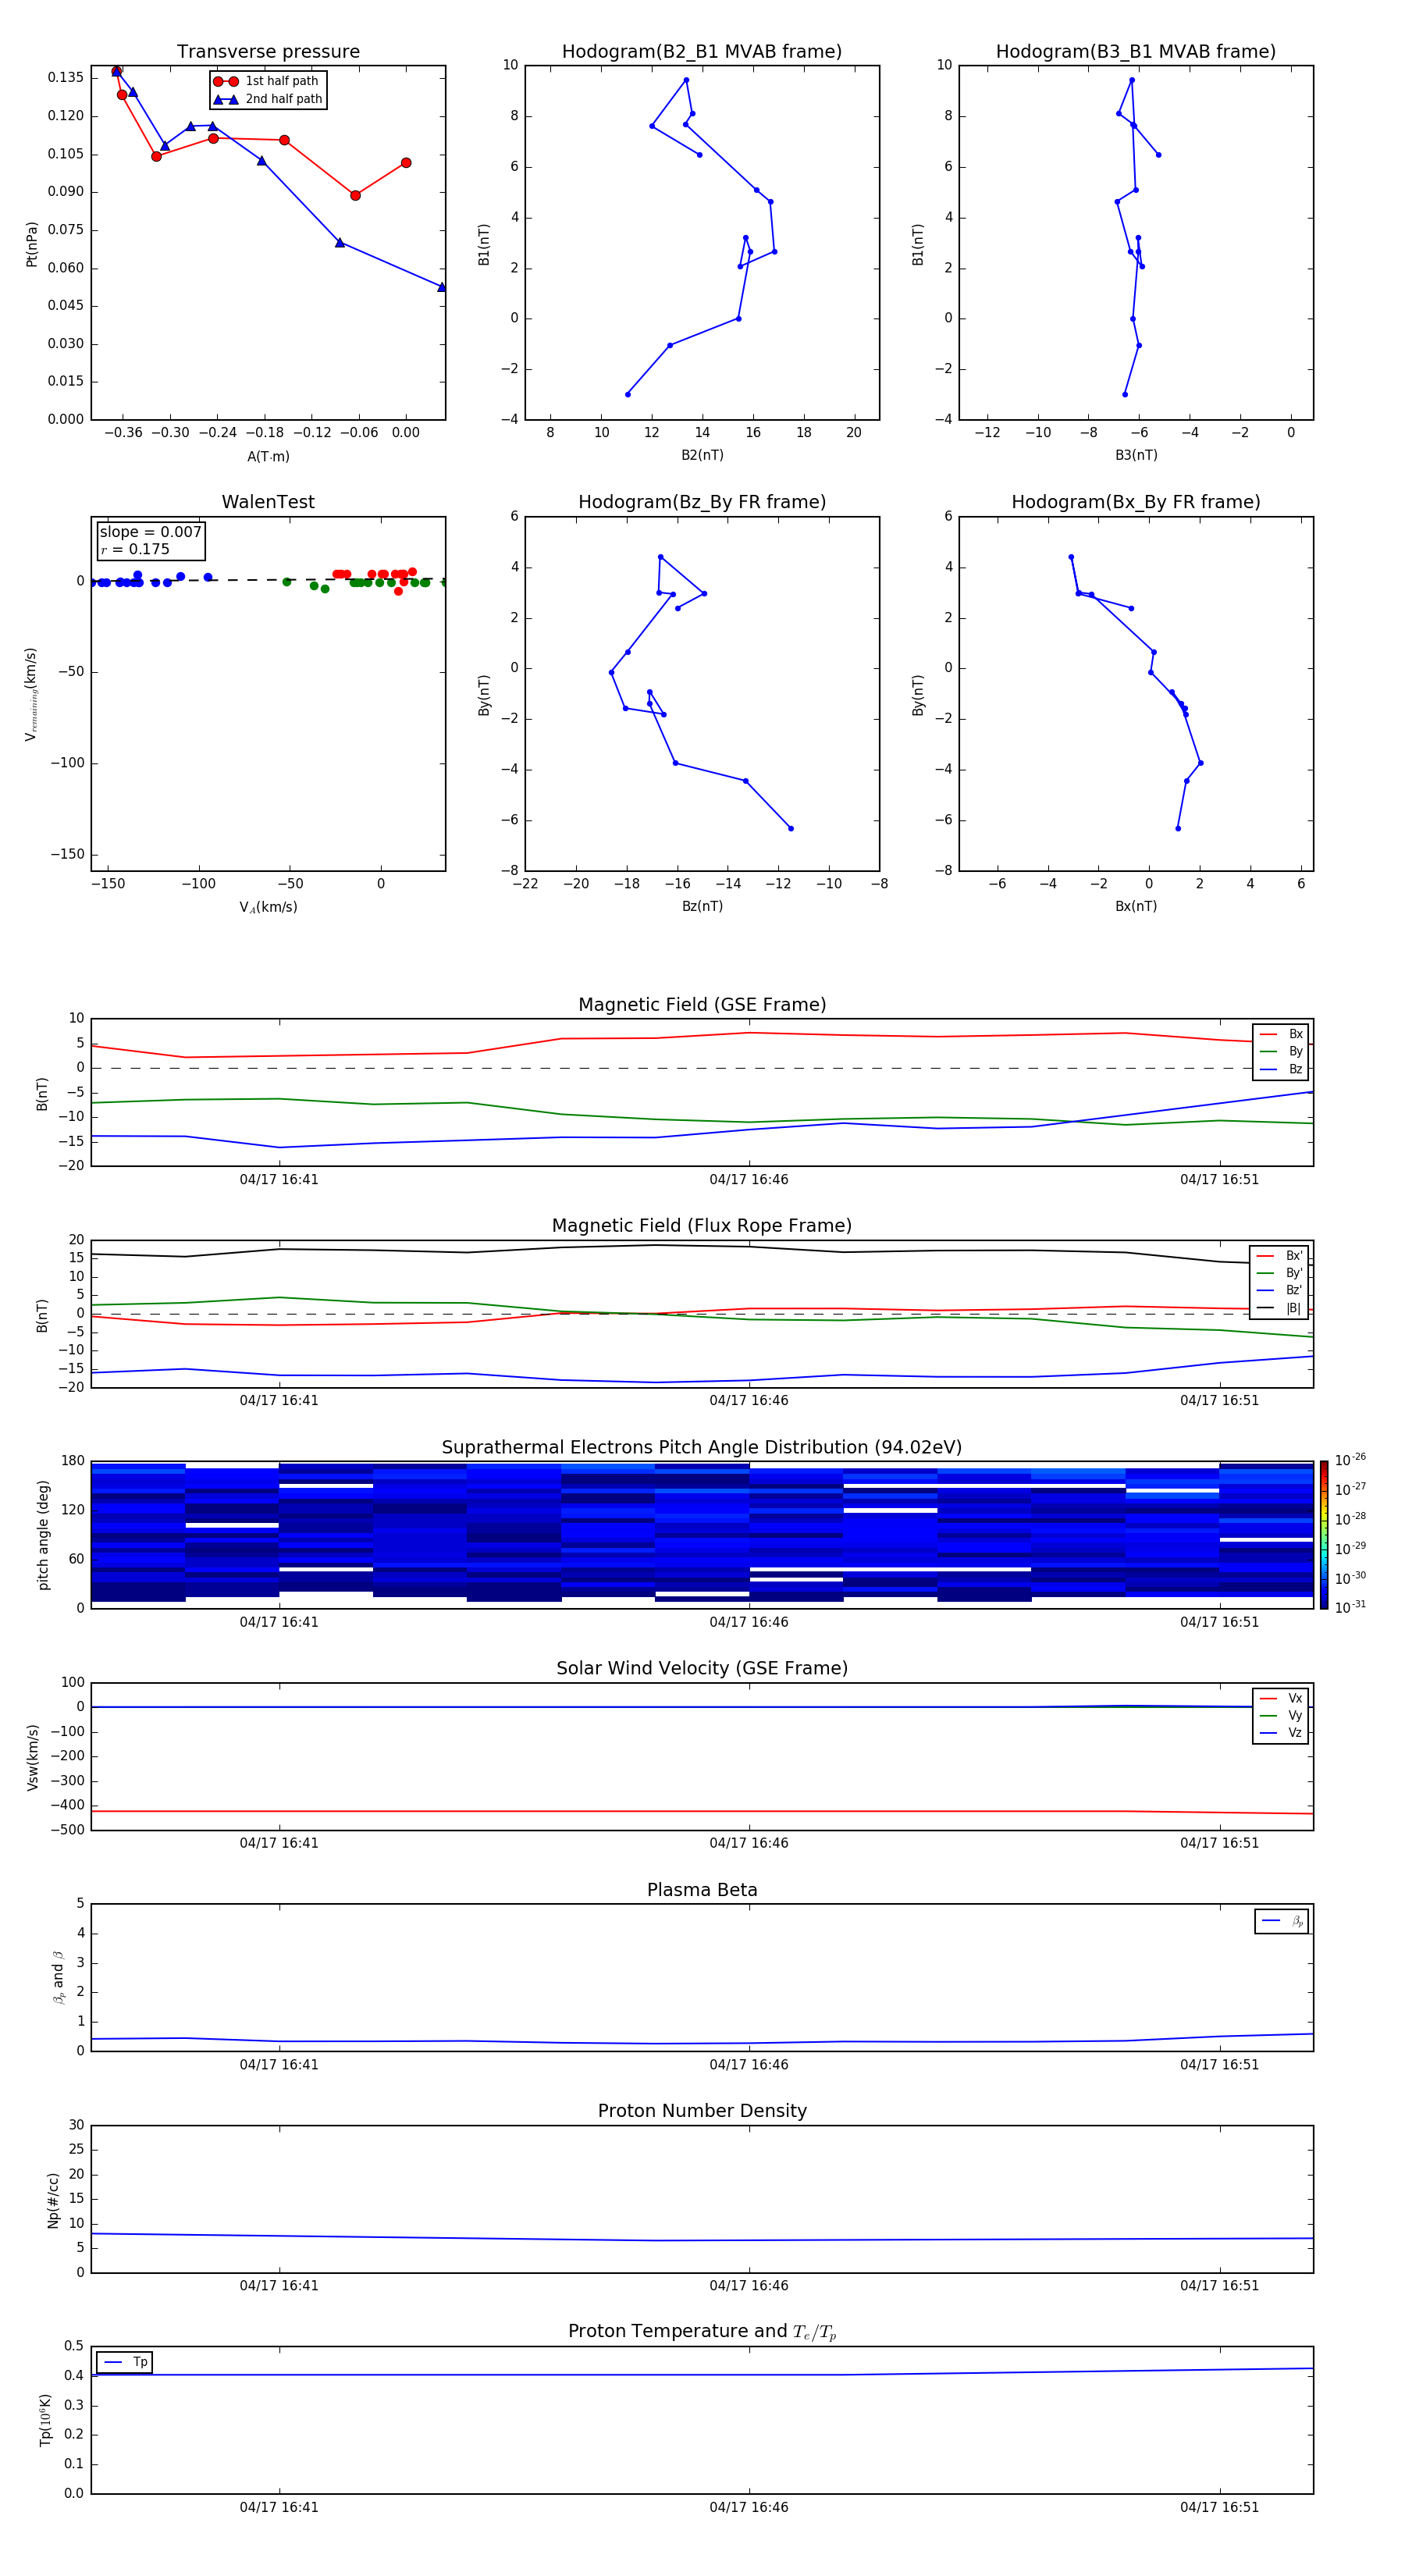Viewport: 1405px width, 2576px height.
Task: Click the Tp(10^6K) axis label
Action: point(45,2420)
